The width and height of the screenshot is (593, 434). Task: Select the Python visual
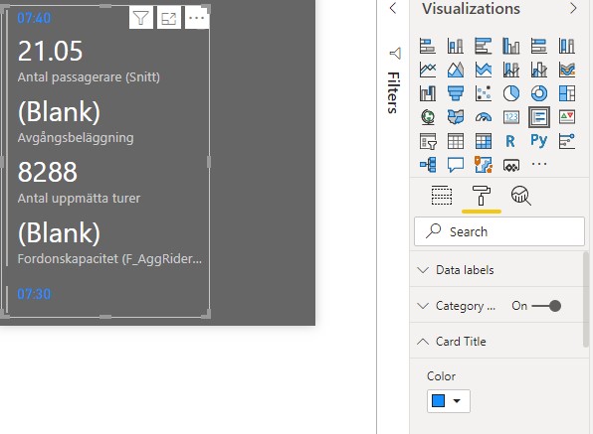539,140
